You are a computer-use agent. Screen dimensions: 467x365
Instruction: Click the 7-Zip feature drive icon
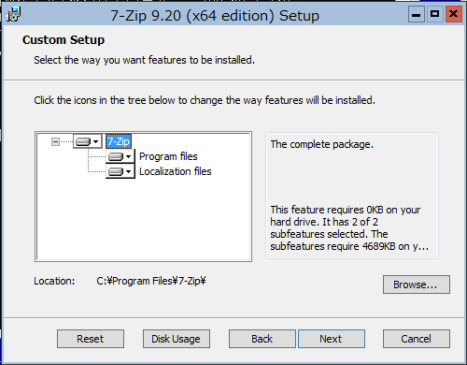point(83,142)
